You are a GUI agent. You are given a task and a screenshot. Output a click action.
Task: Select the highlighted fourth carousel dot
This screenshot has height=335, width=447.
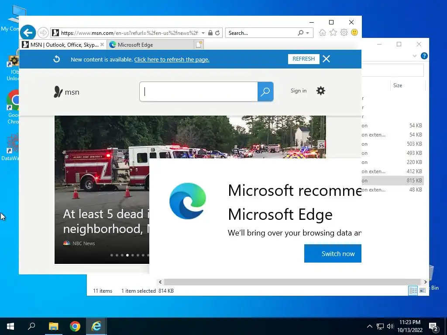(x=127, y=255)
